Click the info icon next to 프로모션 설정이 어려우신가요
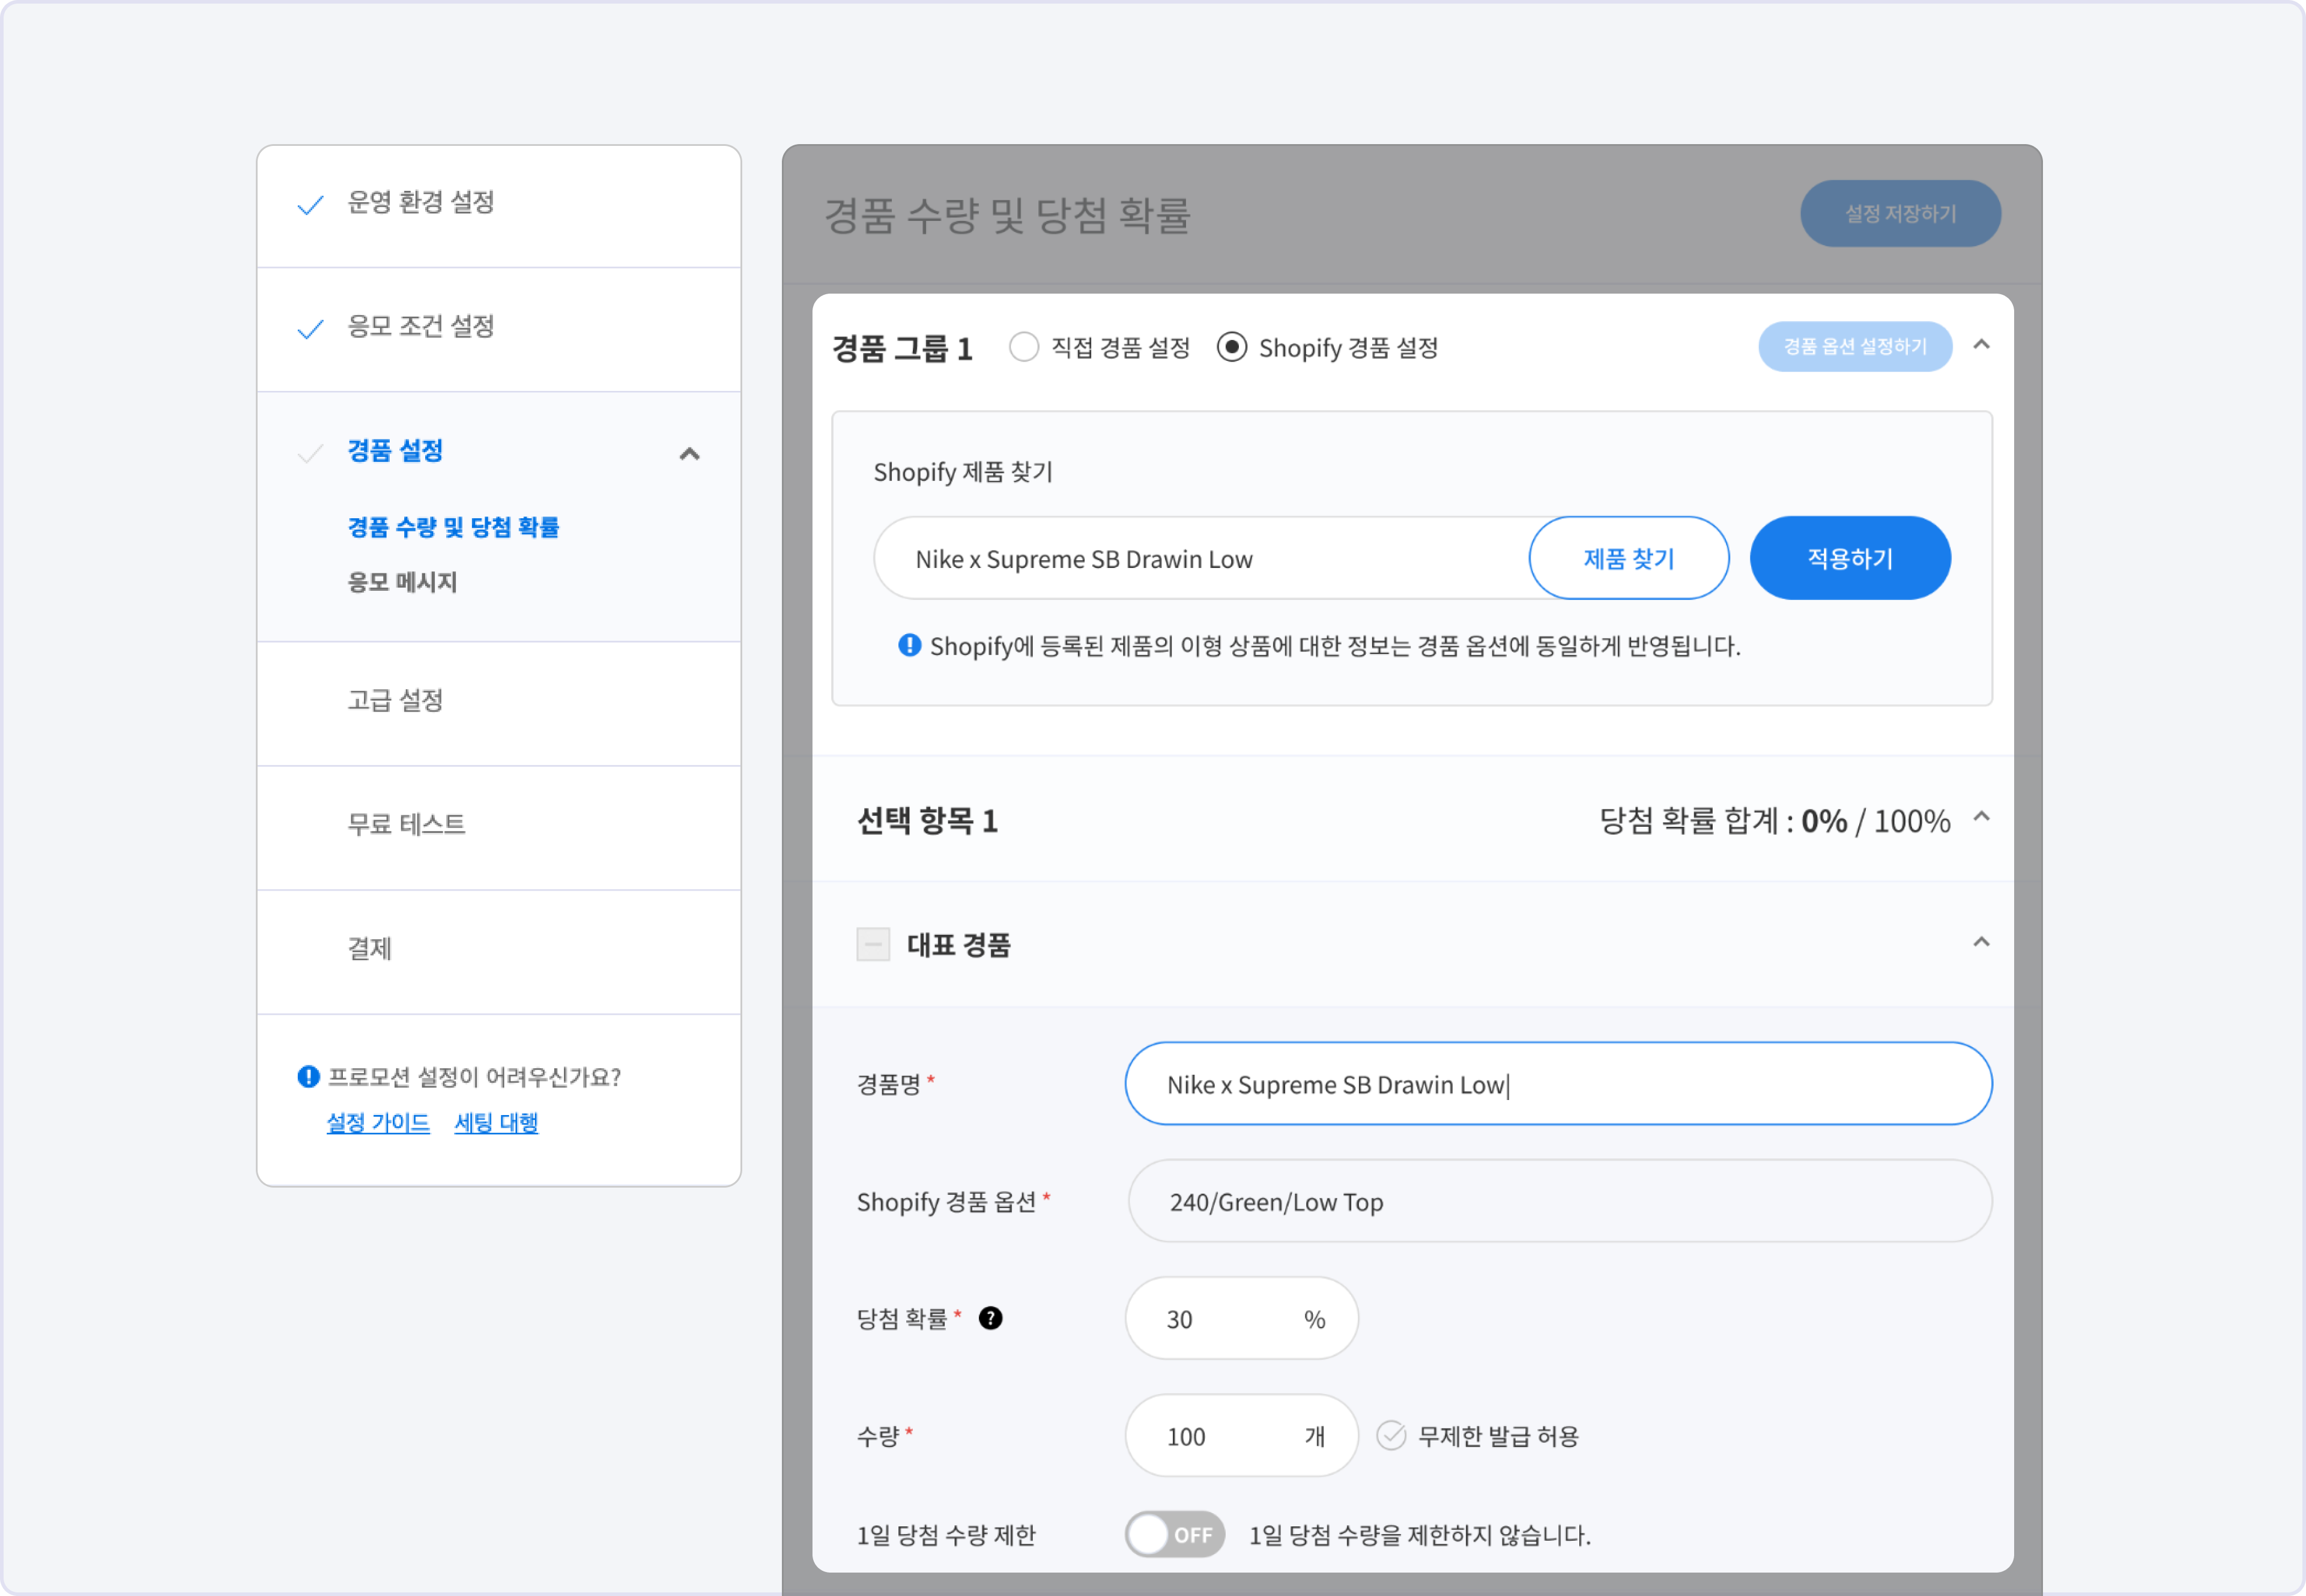Image resolution: width=2306 pixels, height=1596 pixels. coord(308,1077)
